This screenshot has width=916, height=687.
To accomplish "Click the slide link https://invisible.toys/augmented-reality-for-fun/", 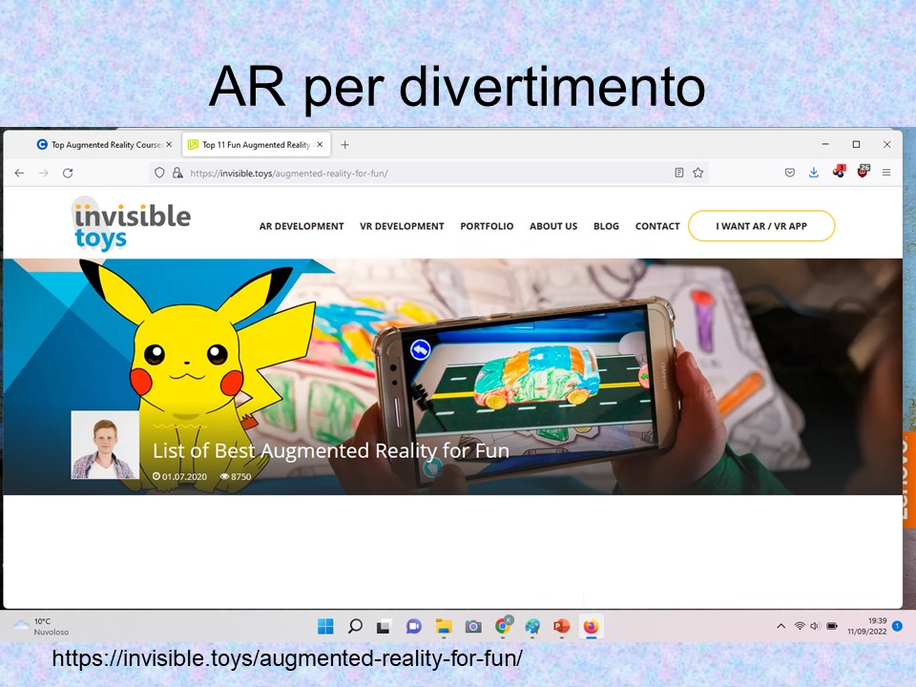I will point(287,658).
